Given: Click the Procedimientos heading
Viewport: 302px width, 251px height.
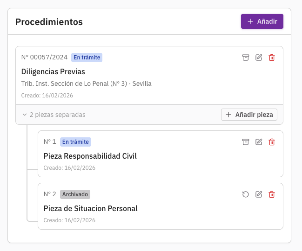Looking at the screenshot, I should (x=49, y=22).
